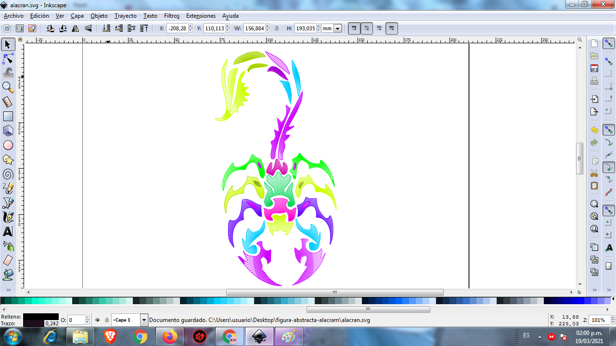Toggle move patterns with object
The image size is (616, 346).
click(392, 28)
